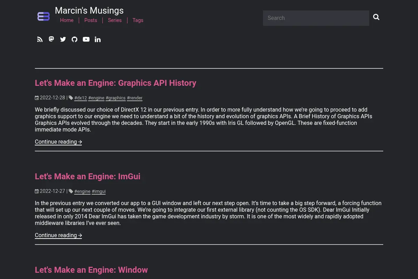
Task: Open the Twitter profile icon
Action: 63,39
